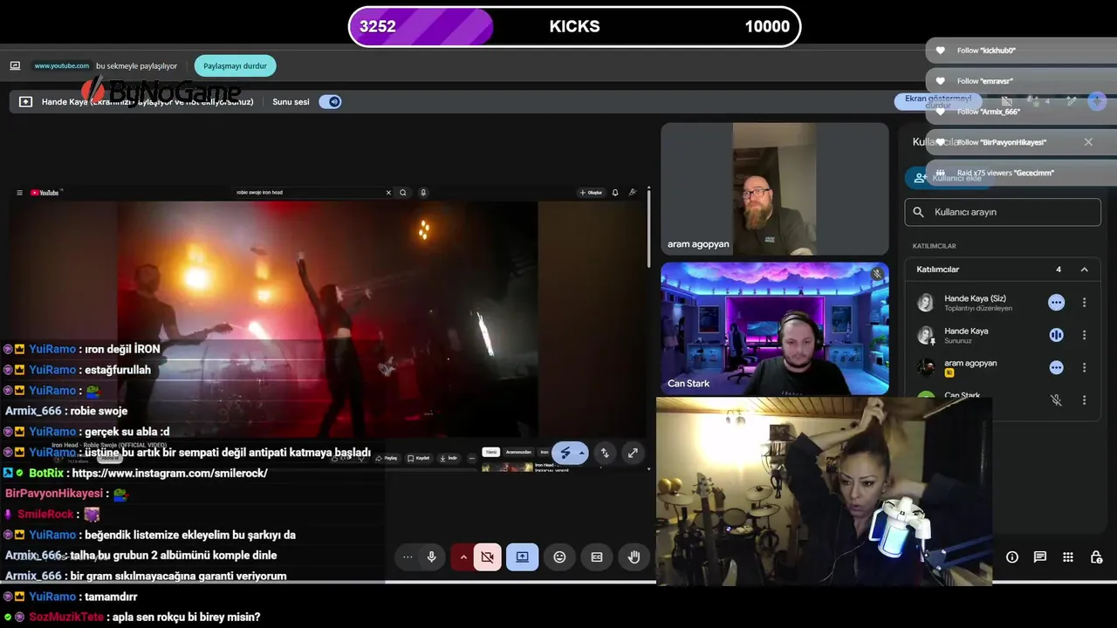Open options menu for Can Stark
Screen dimensions: 1117x628
[x=1085, y=399]
